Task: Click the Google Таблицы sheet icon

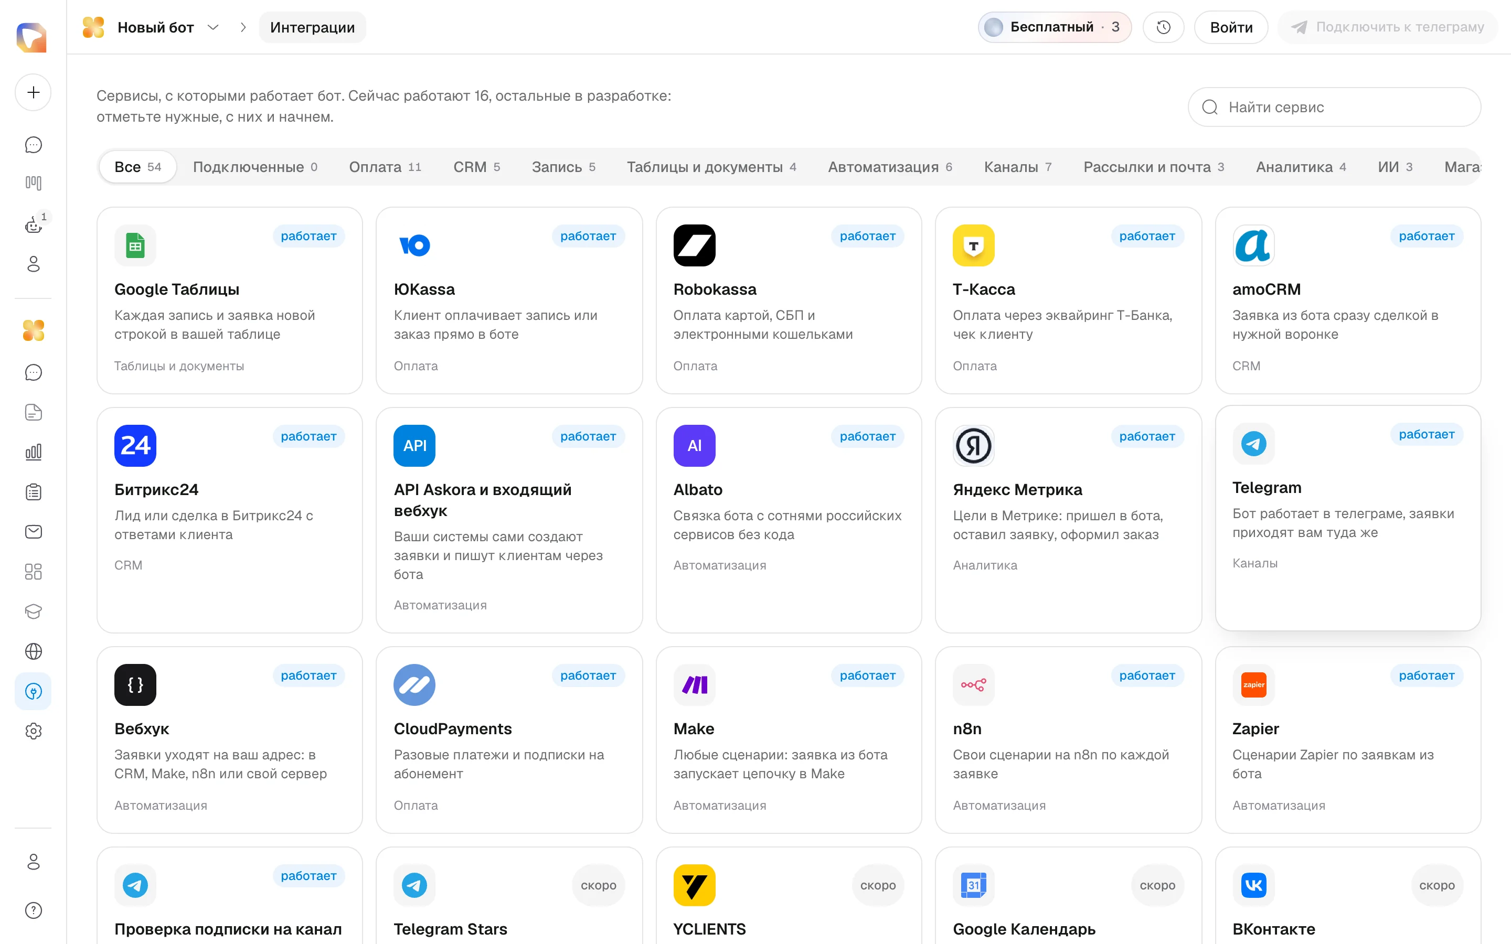Action: point(135,245)
